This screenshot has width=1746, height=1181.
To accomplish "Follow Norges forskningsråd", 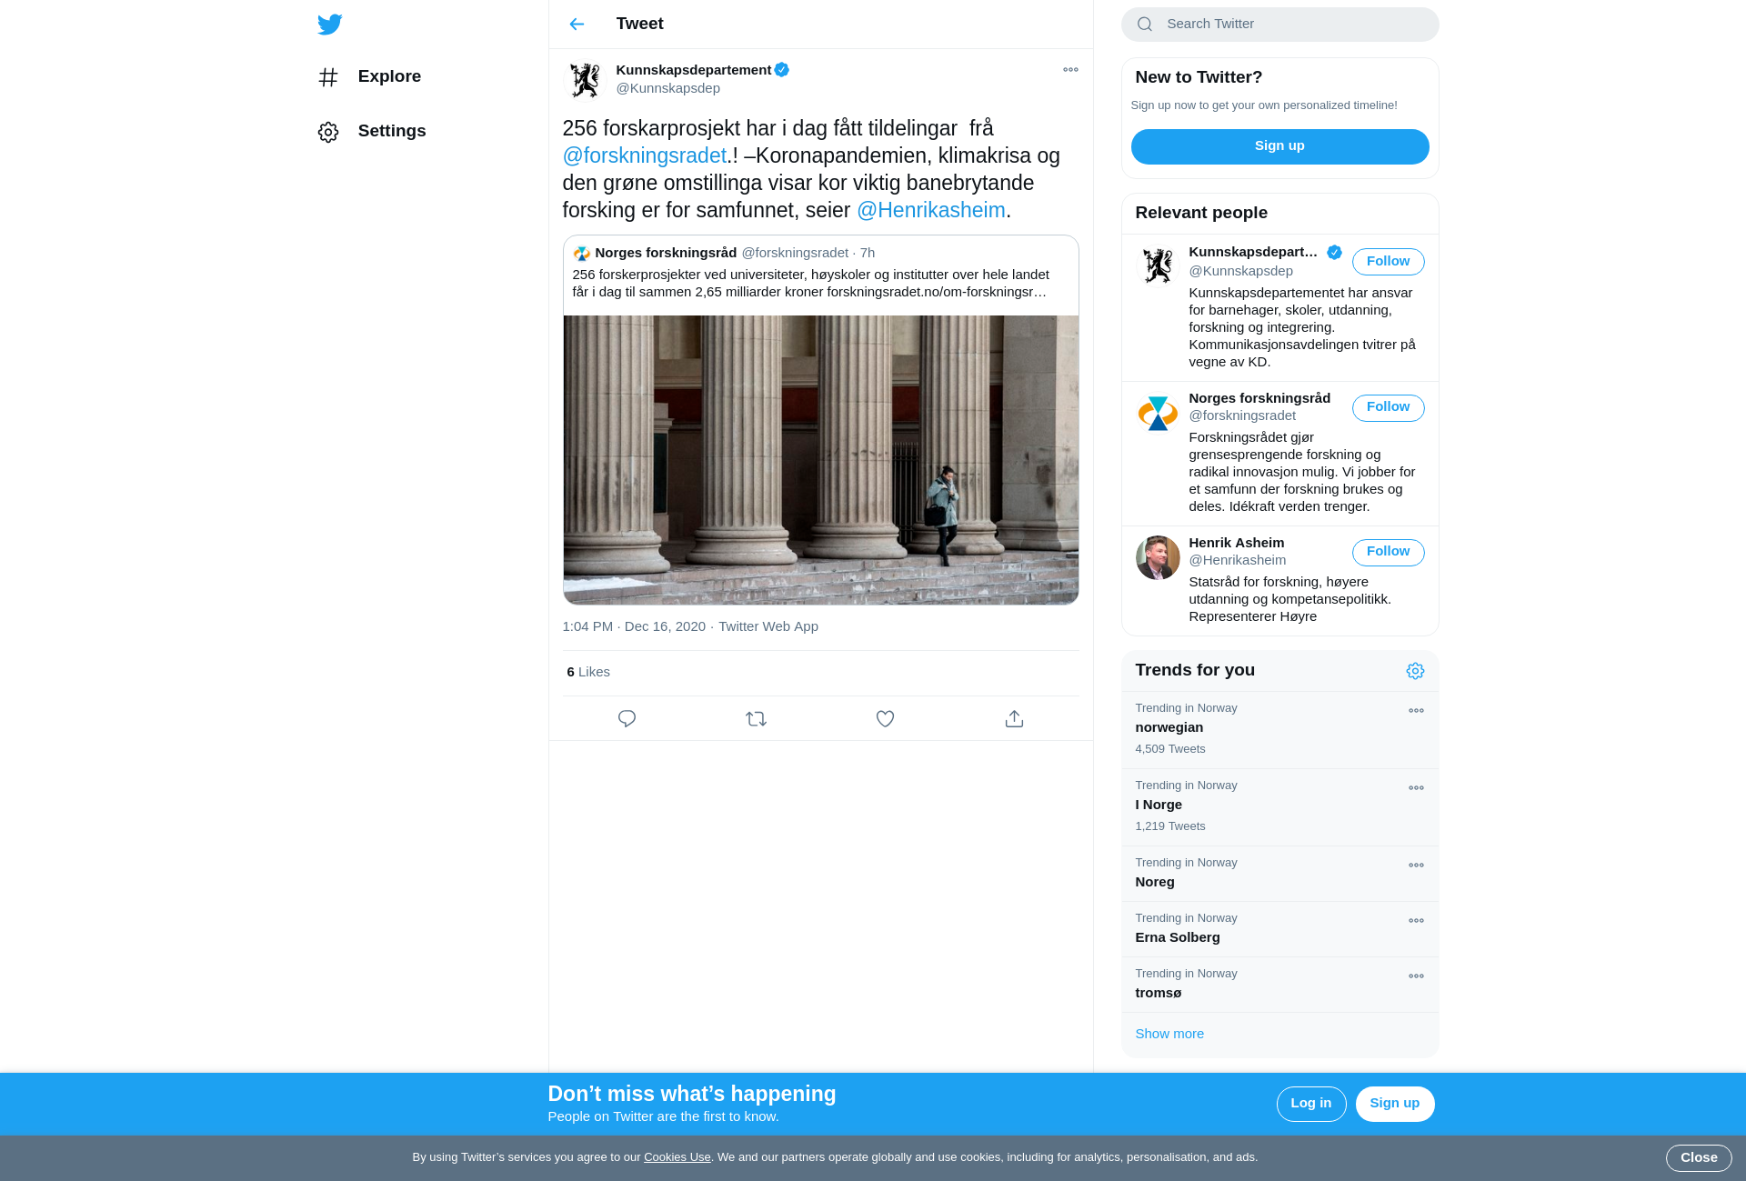I will pos(1388,408).
